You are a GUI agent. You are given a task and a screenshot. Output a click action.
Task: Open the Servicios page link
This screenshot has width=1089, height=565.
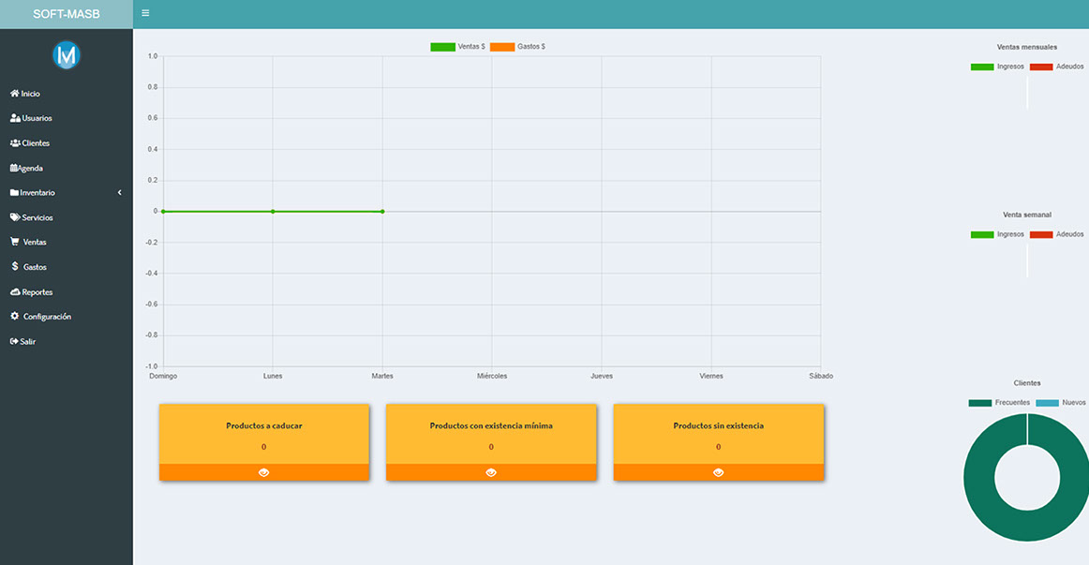(37, 217)
